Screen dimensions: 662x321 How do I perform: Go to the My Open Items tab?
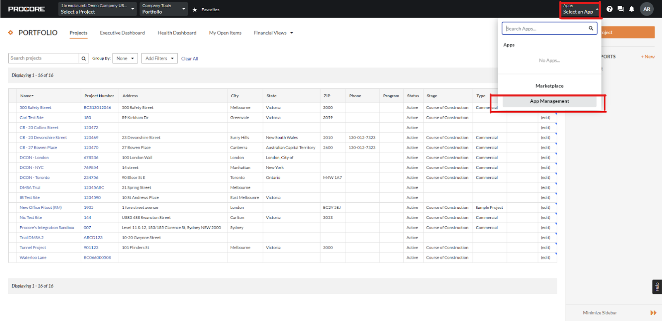[x=225, y=33]
